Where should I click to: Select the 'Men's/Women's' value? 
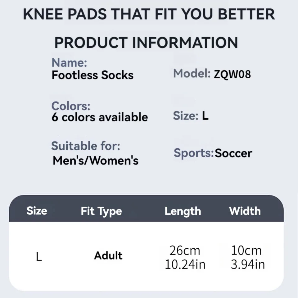click(x=96, y=161)
